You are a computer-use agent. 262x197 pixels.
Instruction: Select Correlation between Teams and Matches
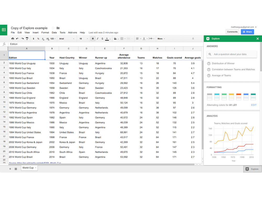231,70
